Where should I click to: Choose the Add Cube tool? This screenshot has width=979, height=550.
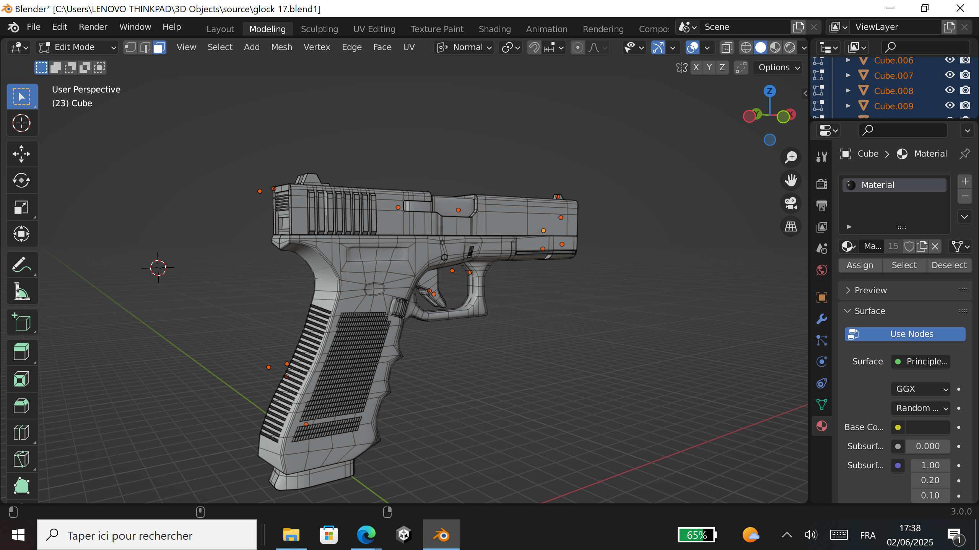pyautogui.click(x=22, y=322)
